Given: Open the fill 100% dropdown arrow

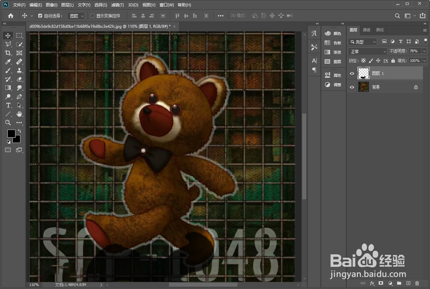Looking at the screenshot, I should pyautogui.click(x=425, y=61).
